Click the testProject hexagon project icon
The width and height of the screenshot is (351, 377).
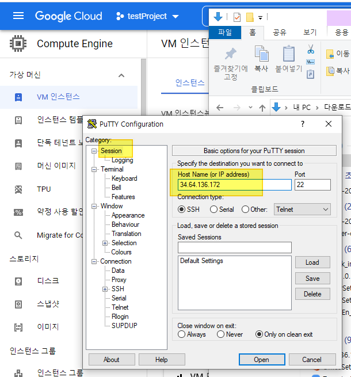pos(120,16)
